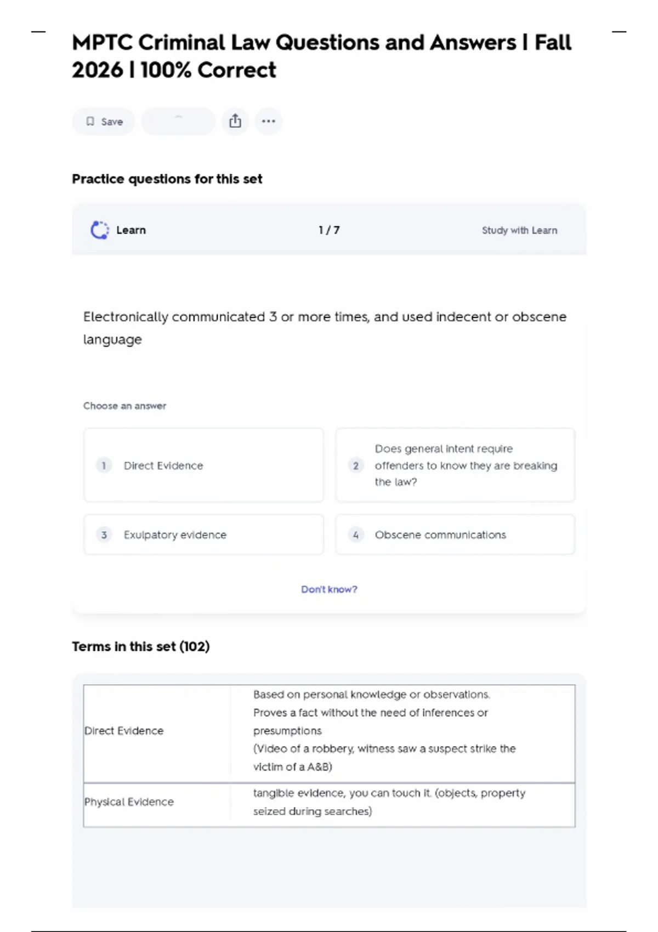
Task: Click the number 2 badge icon
Action: [356, 465]
